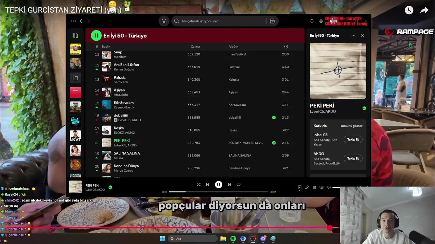Image resolution: width=435 pixels, height=244 pixels.
Task: Go forward with the right arrow
Action: tap(88, 21)
